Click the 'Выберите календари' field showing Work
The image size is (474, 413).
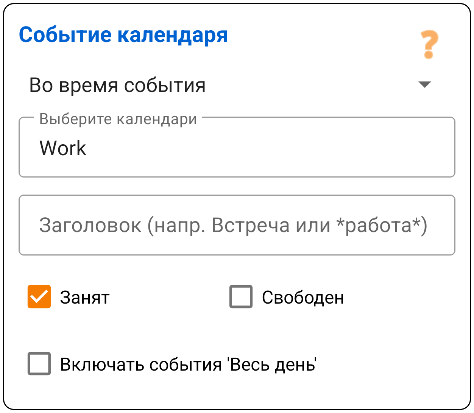(x=237, y=148)
